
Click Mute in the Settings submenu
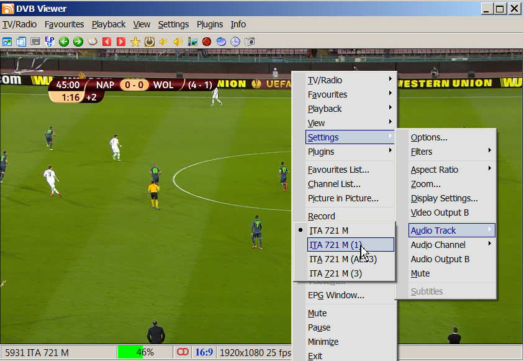452,273
